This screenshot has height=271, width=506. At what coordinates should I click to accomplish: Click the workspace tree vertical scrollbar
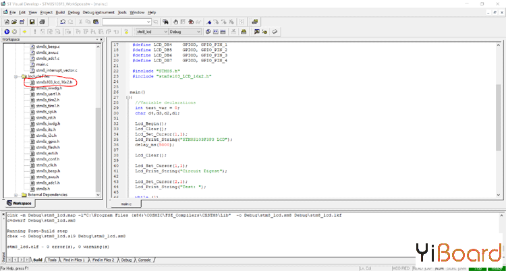click(x=99, y=121)
